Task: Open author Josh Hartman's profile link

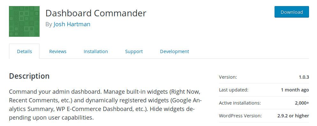Action: (x=72, y=24)
